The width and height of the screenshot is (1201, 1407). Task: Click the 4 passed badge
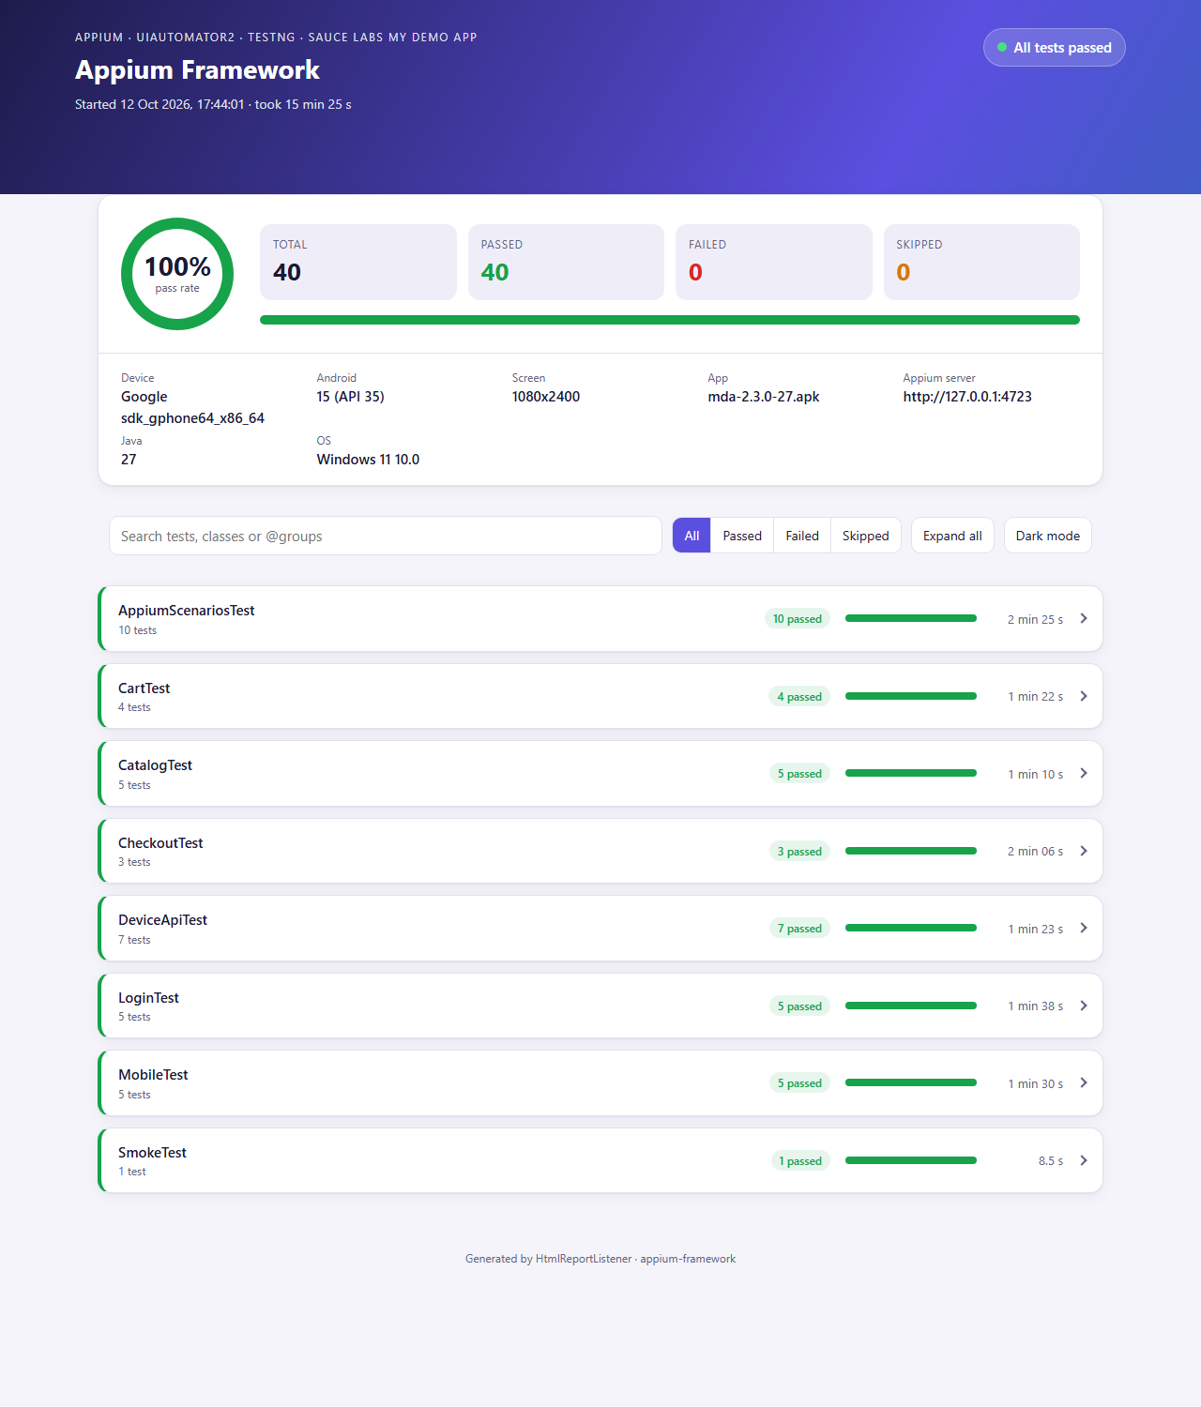[x=799, y=696]
